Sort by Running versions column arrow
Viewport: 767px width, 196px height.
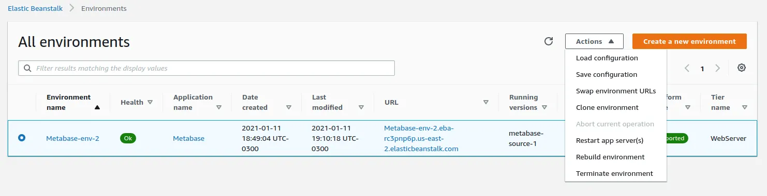[544, 107]
